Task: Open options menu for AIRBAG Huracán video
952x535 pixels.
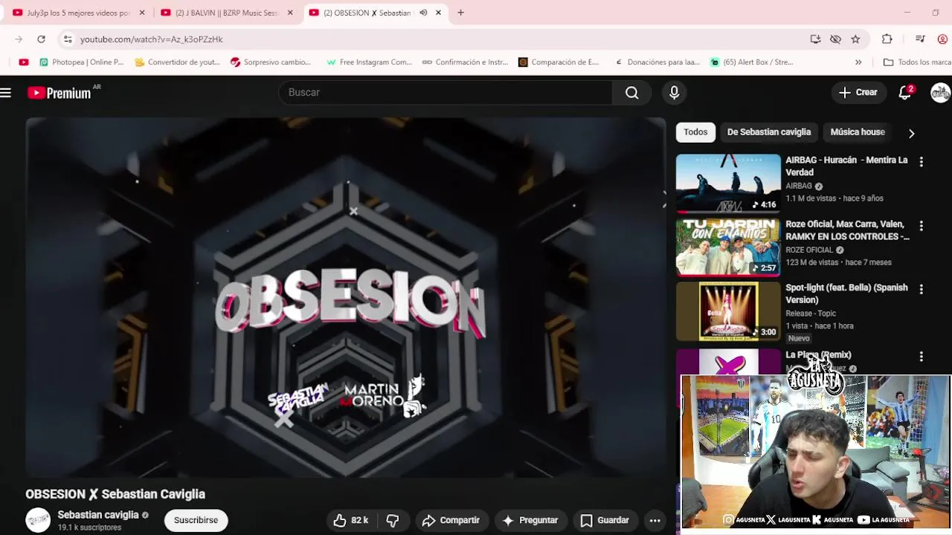Action: [x=921, y=161]
